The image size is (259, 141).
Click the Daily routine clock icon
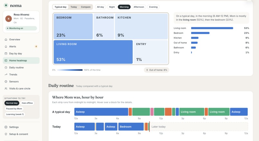pyautogui.click(x=6, y=68)
